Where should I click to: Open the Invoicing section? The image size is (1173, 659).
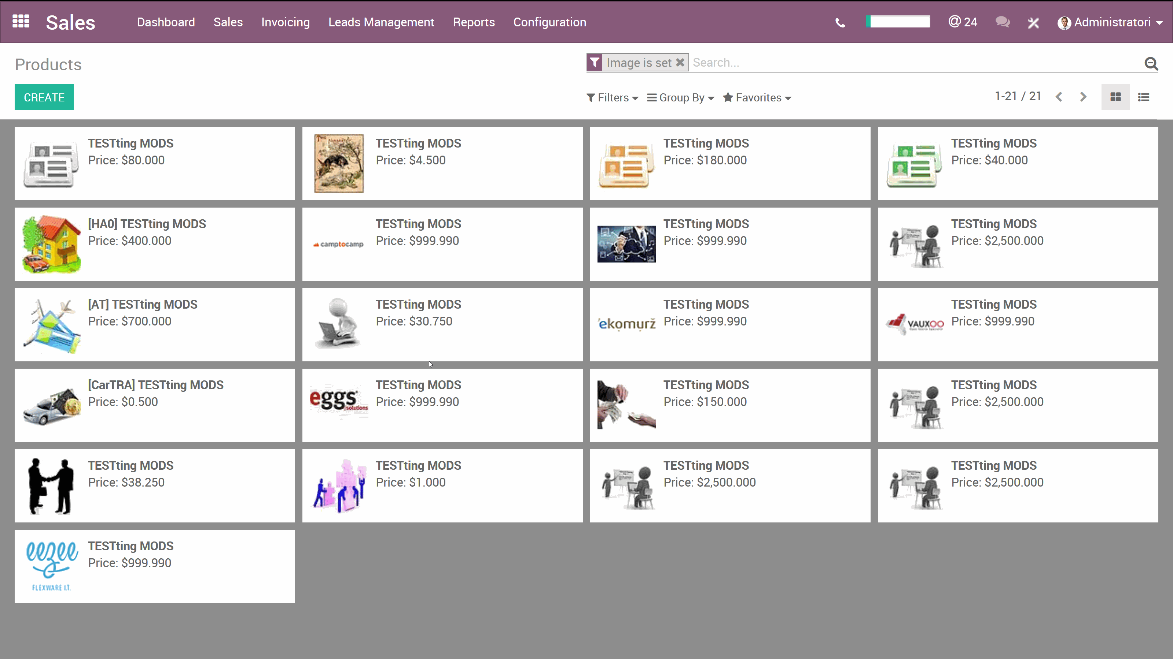[285, 22]
